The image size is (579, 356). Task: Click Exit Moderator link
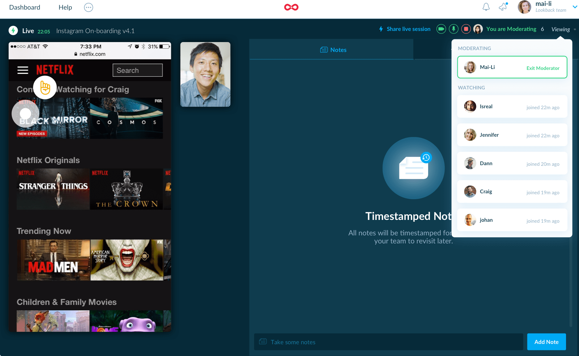pyautogui.click(x=543, y=68)
